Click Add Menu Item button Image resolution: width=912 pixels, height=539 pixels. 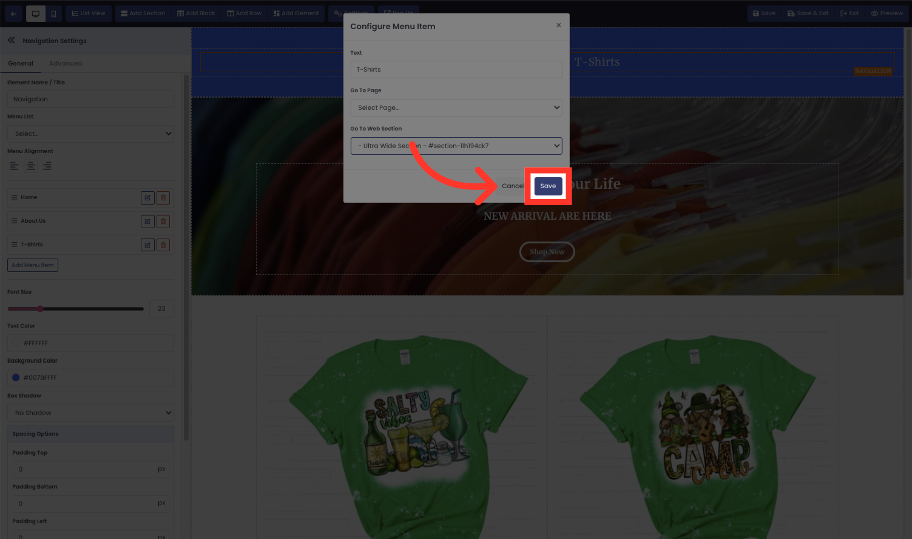33,265
